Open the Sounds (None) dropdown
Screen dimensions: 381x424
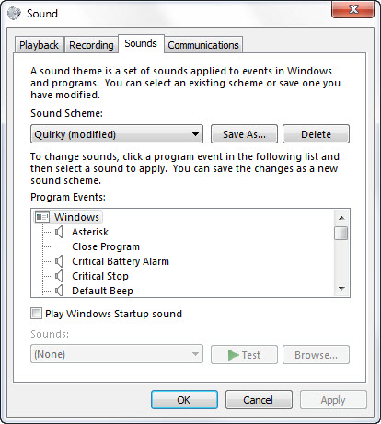coord(117,354)
